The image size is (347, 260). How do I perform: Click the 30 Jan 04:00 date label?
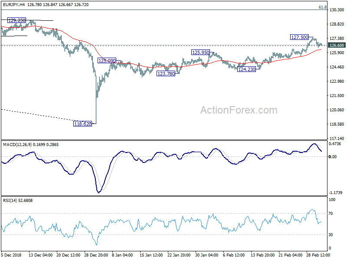pyautogui.click(x=207, y=255)
